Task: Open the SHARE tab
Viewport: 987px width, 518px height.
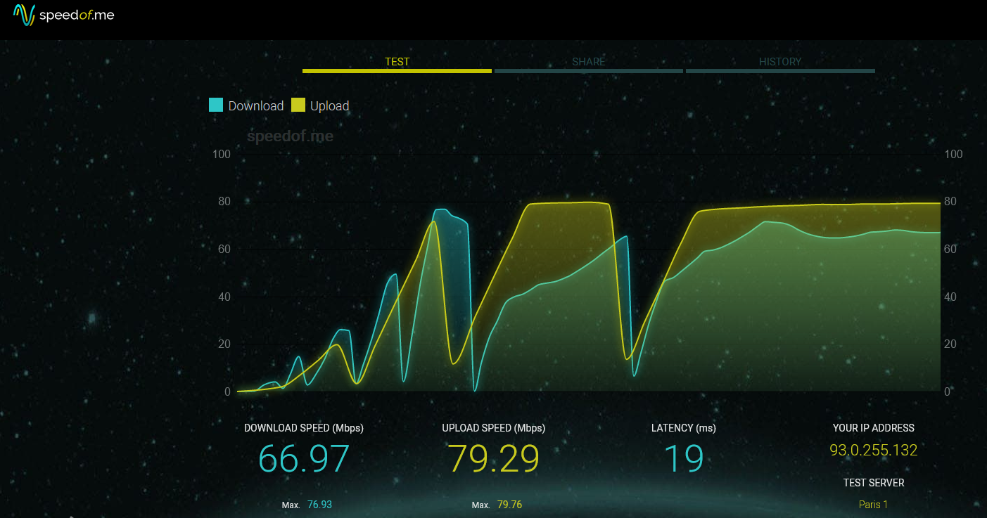Action: click(588, 62)
